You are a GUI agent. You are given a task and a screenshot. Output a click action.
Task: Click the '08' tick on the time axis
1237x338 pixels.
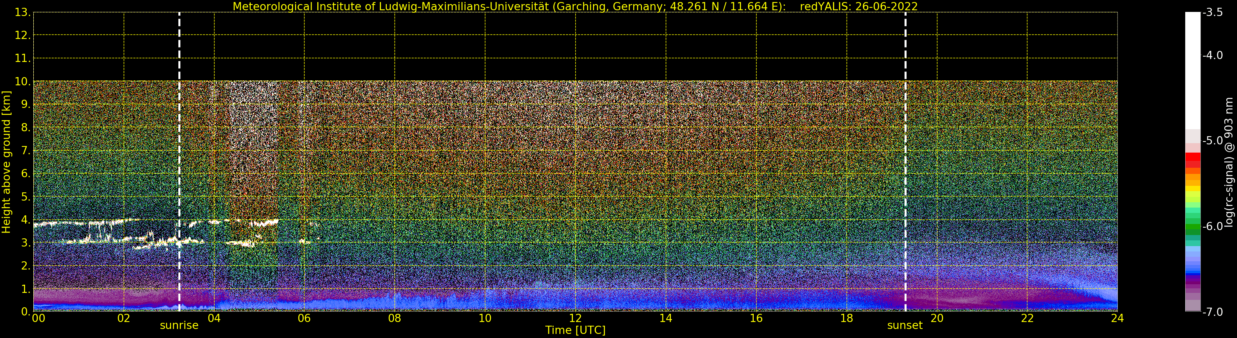click(x=395, y=318)
